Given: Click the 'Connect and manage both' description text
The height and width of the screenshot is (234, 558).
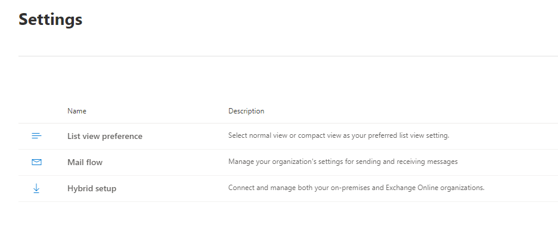Looking at the screenshot, I should (x=356, y=188).
